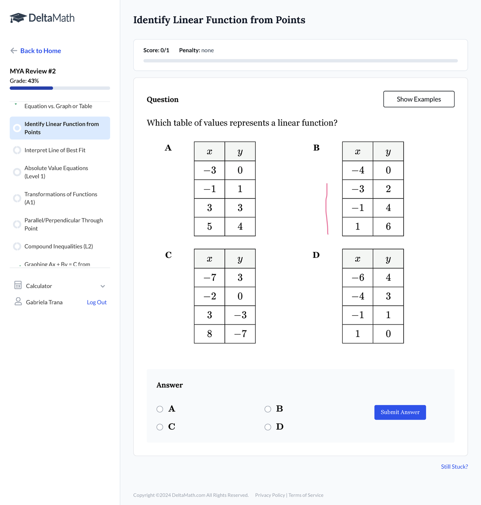Click the back arrow next to Back to Home

13,51
